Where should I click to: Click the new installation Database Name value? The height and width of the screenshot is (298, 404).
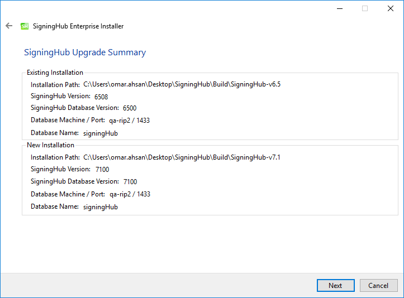(x=101, y=207)
